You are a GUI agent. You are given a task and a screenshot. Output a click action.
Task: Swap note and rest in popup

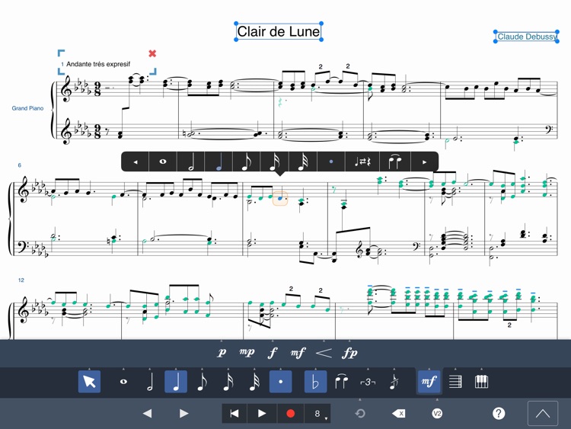tap(362, 162)
